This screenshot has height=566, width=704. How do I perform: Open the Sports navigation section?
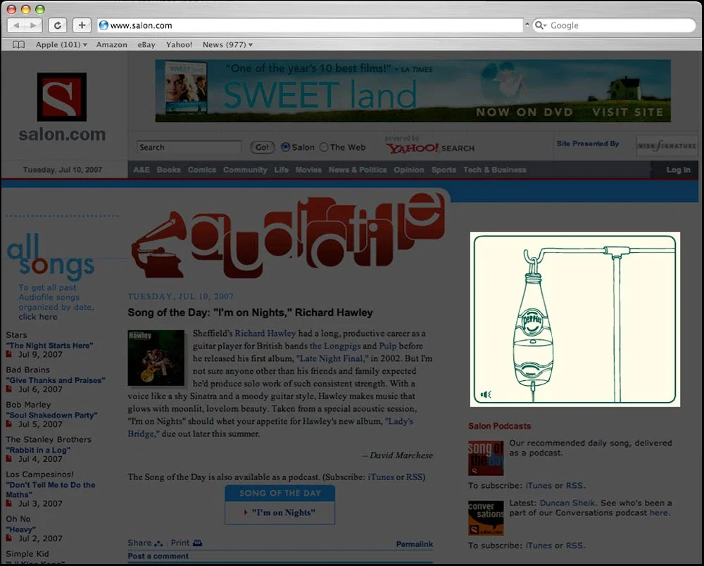(x=444, y=170)
